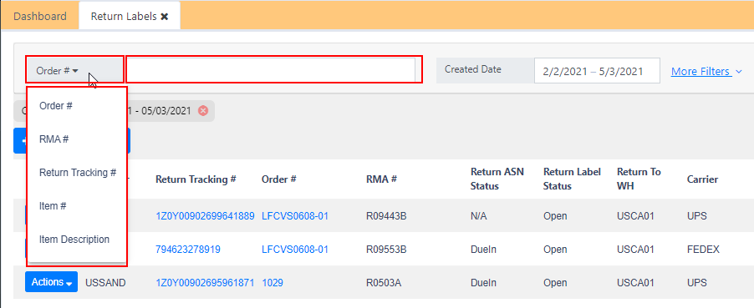Click RMA cell R0503A

(384, 283)
